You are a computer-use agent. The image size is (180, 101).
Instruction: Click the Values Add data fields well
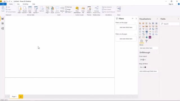click(148, 48)
